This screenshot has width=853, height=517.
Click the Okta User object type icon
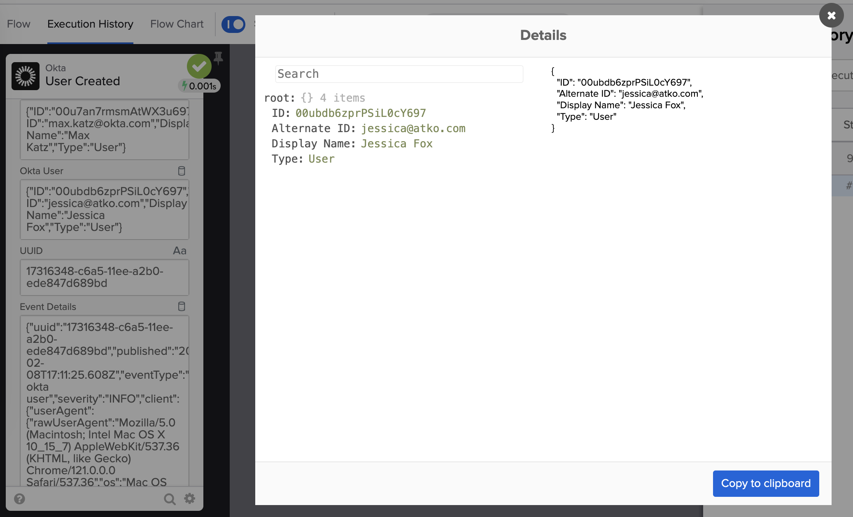(181, 171)
